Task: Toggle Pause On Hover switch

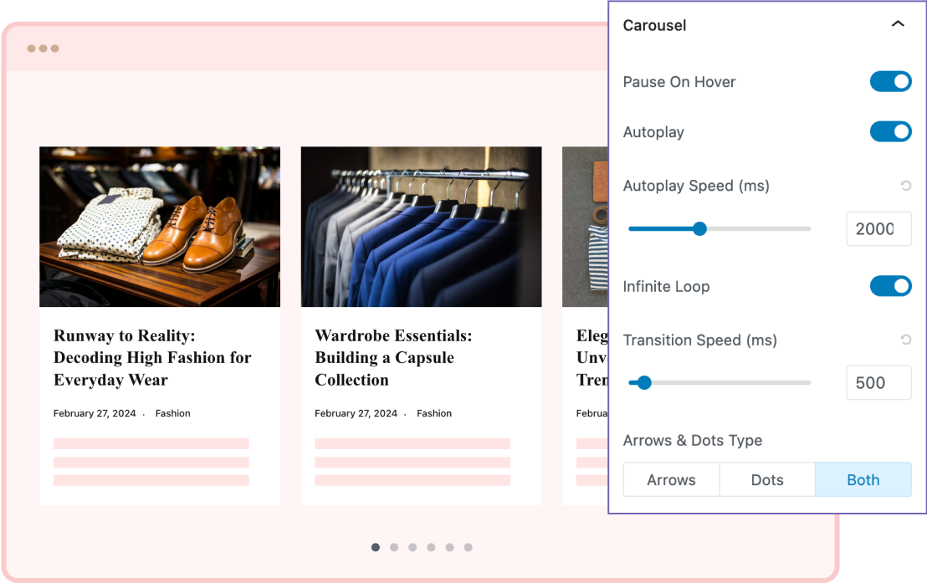Action: [890, 81]
